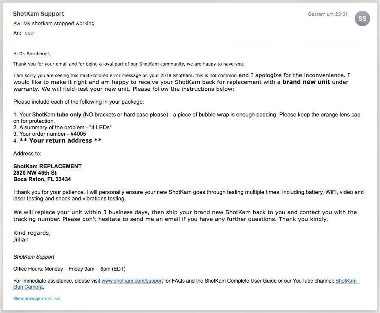This screenshot has width=380, height=313.
Task: Click the Boca Raton, FL 33434 line
Action: coord(42,179)
